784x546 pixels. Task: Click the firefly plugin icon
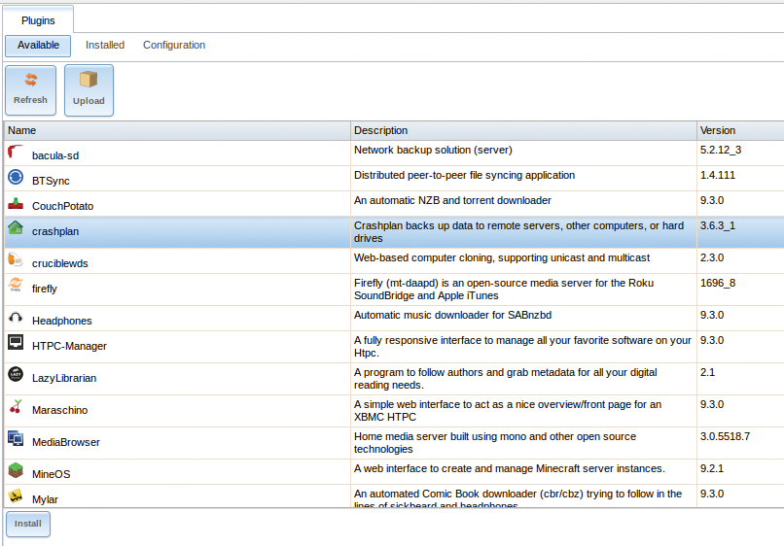point(16,286)
